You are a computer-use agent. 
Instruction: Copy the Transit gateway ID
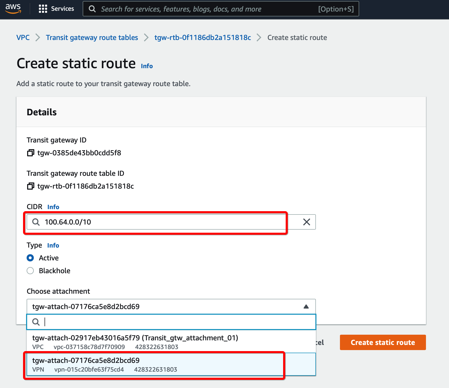pyautogui.click(x=30, y=153)
